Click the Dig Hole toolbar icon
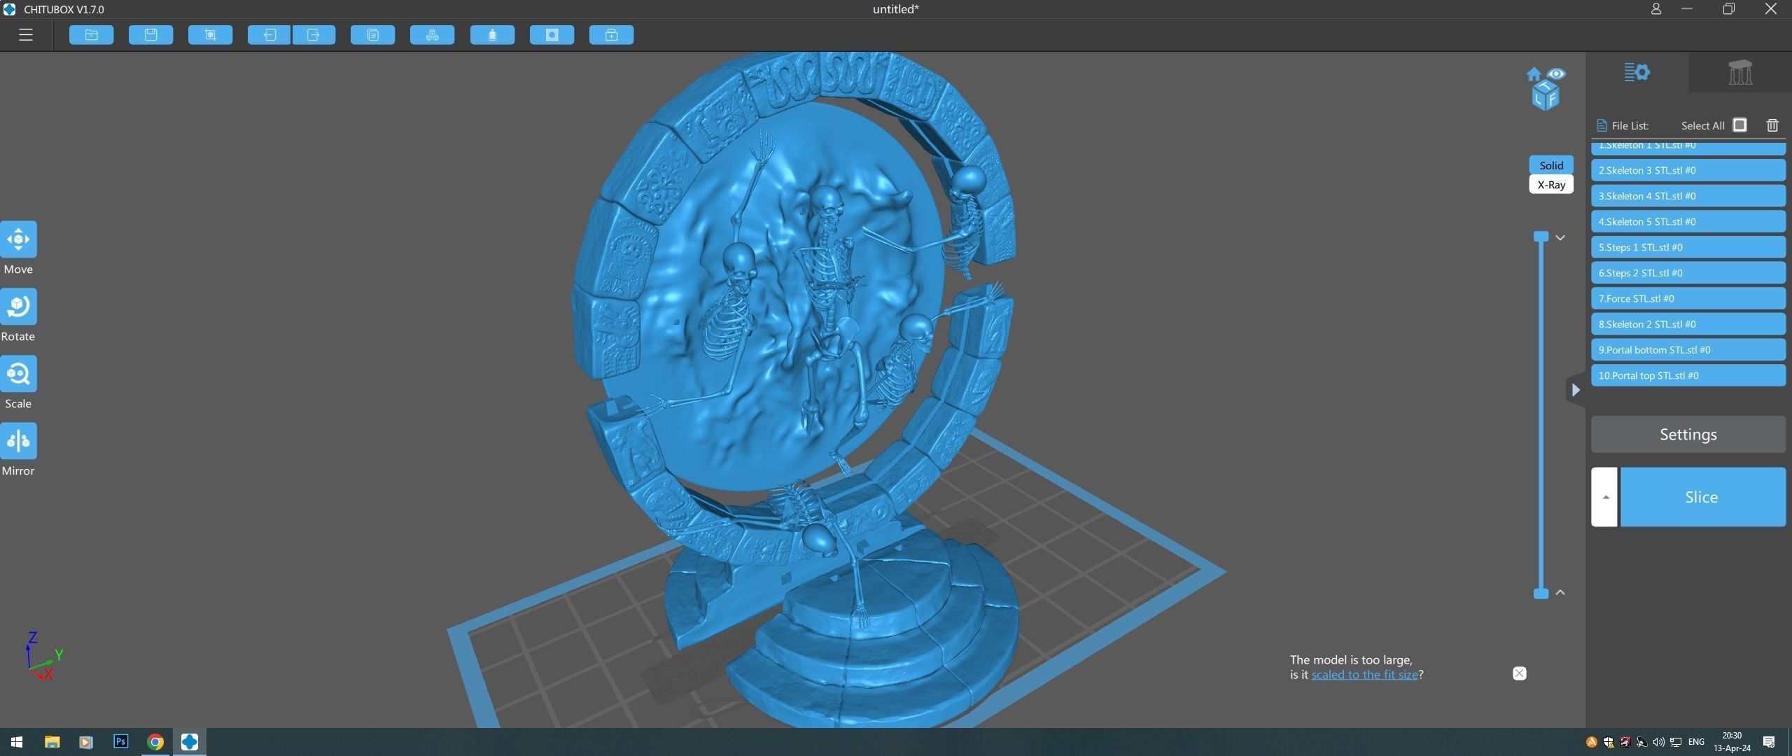Viewport: 1792px width, 756px height. pyautogui.click(x=552, y=35)
